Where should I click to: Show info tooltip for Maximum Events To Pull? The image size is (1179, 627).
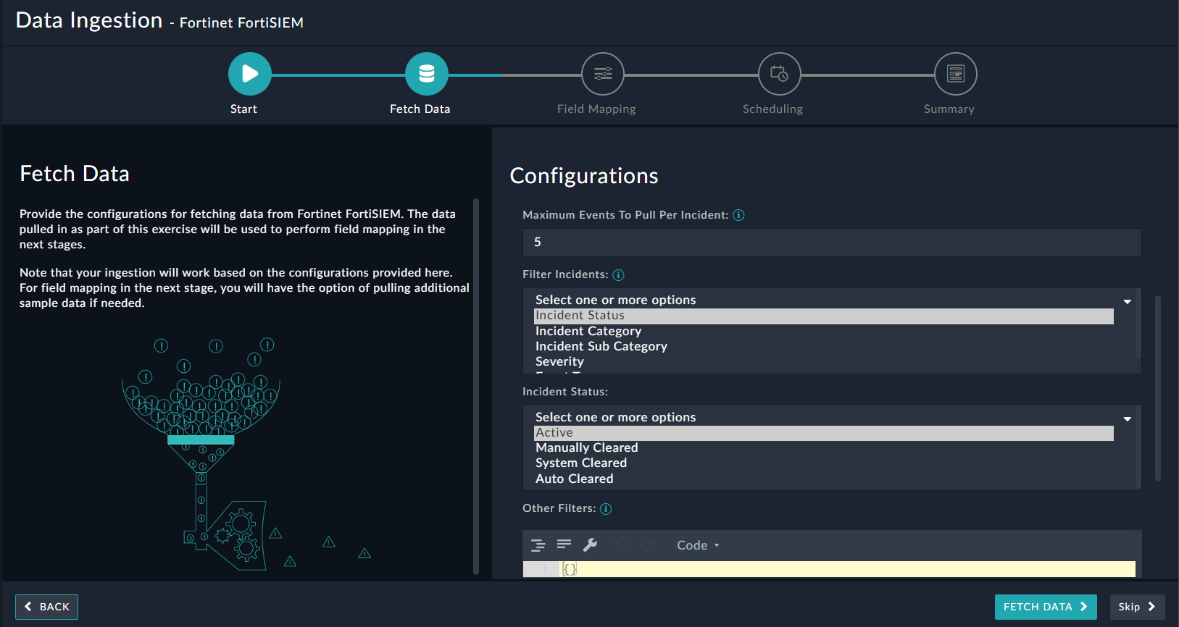738,215
